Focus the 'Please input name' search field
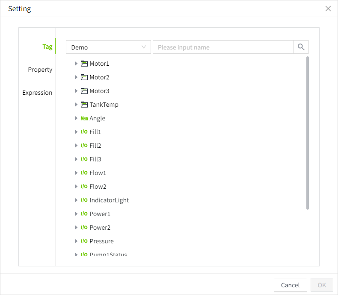 223,47
